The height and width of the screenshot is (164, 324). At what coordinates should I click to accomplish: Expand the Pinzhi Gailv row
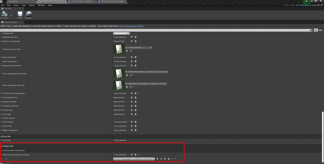(1, 140)
